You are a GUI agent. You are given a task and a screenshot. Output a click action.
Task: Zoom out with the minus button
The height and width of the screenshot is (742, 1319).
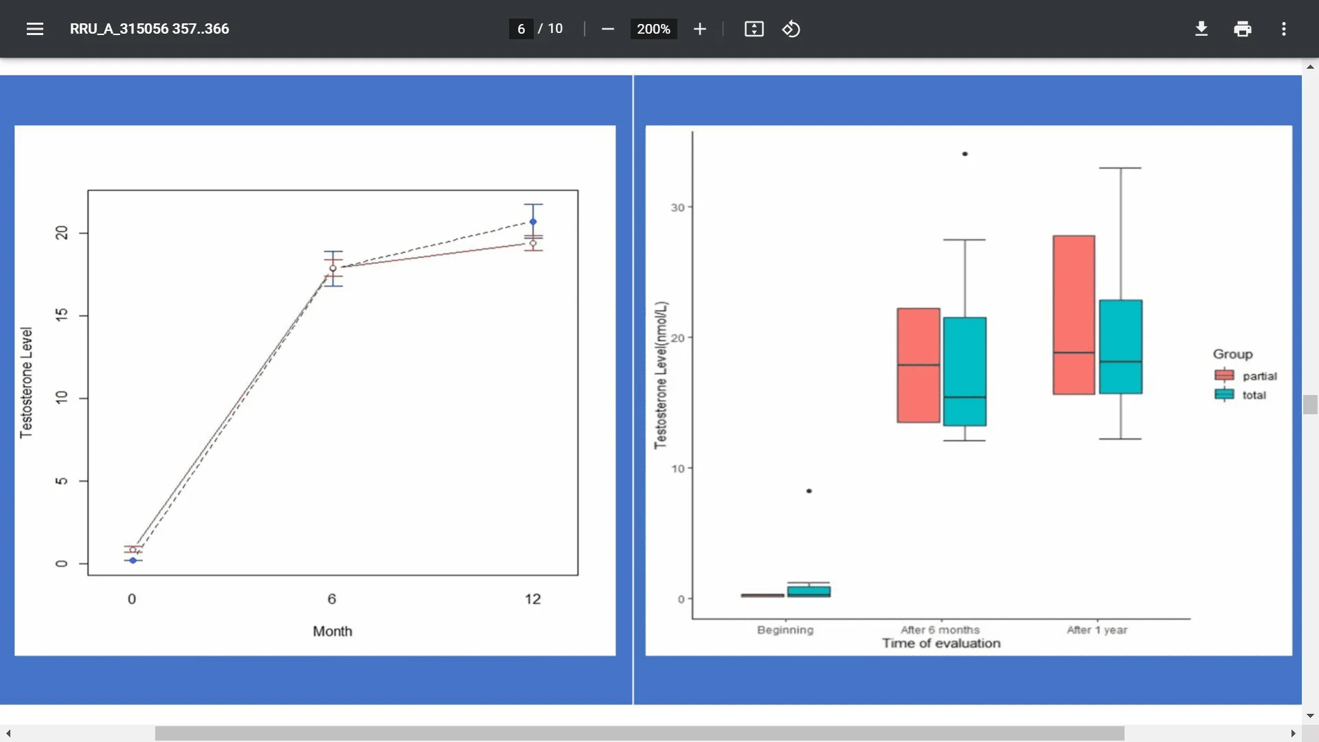(x=607, y=29)
